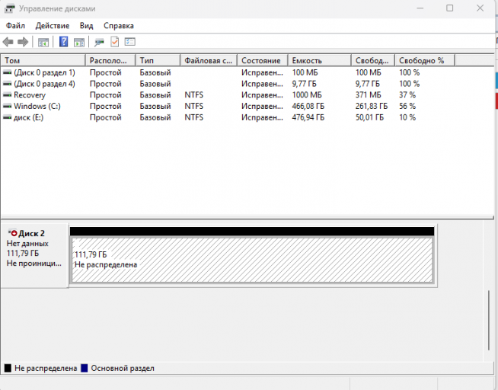Open the Вид menu
Screen dimensions: 498x390
pyautogui.click(x=86, y=26)
